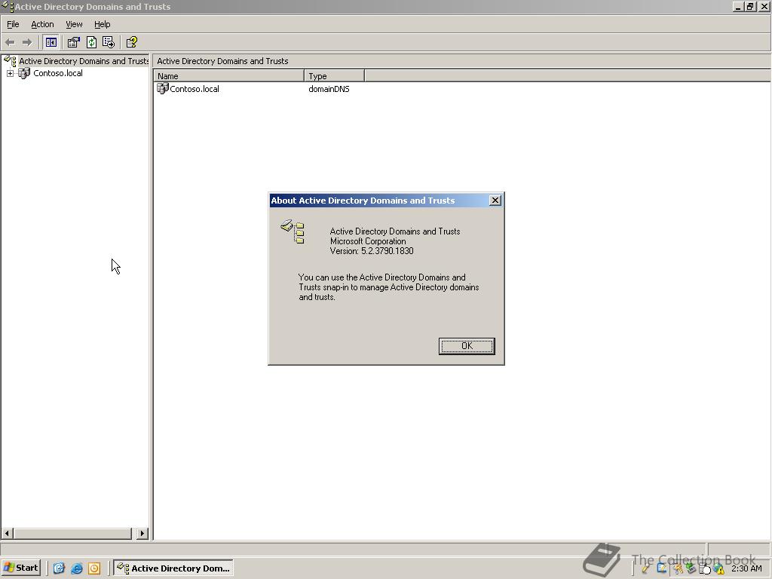
Task: Launch Internet Explorer from quick launch
Action: 77,568
